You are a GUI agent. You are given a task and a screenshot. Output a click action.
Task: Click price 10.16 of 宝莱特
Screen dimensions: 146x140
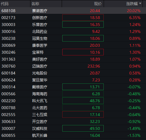click(95, 52)
